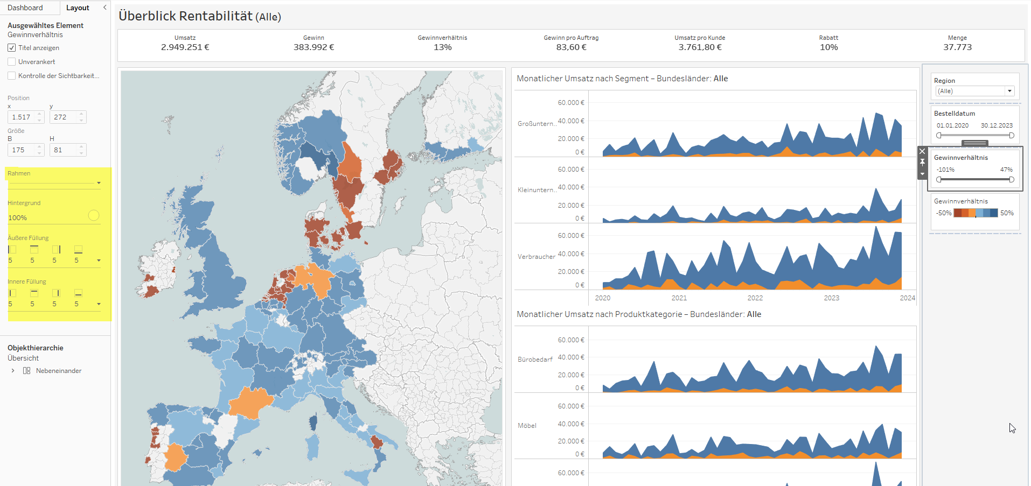Remove the selected Gewinnverhältnis filter with X icon
The width and height of the screenshot is (1031, 486).
coord(922,152)
